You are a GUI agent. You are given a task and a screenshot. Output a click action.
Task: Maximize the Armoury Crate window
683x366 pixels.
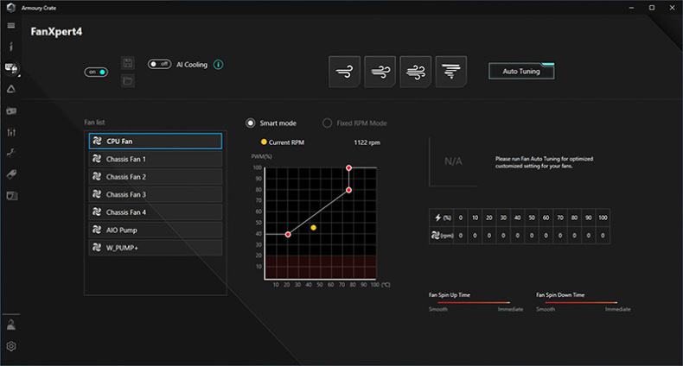(x=652, y=8)
